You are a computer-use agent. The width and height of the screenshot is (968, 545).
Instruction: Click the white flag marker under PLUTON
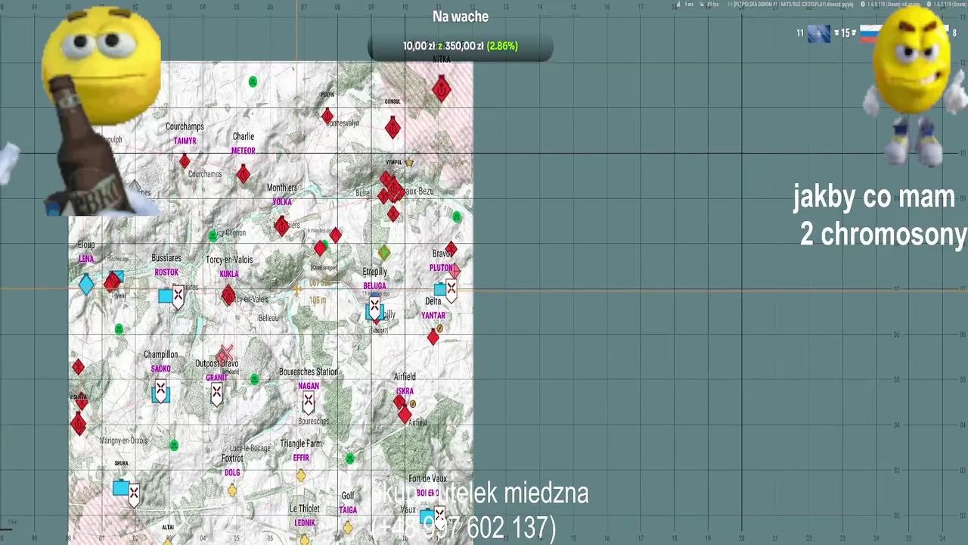(x=451, y=291)
